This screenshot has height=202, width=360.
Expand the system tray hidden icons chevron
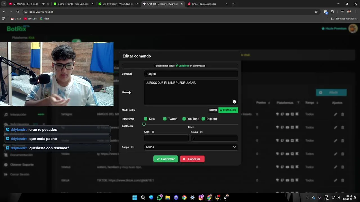pos(307,198)
